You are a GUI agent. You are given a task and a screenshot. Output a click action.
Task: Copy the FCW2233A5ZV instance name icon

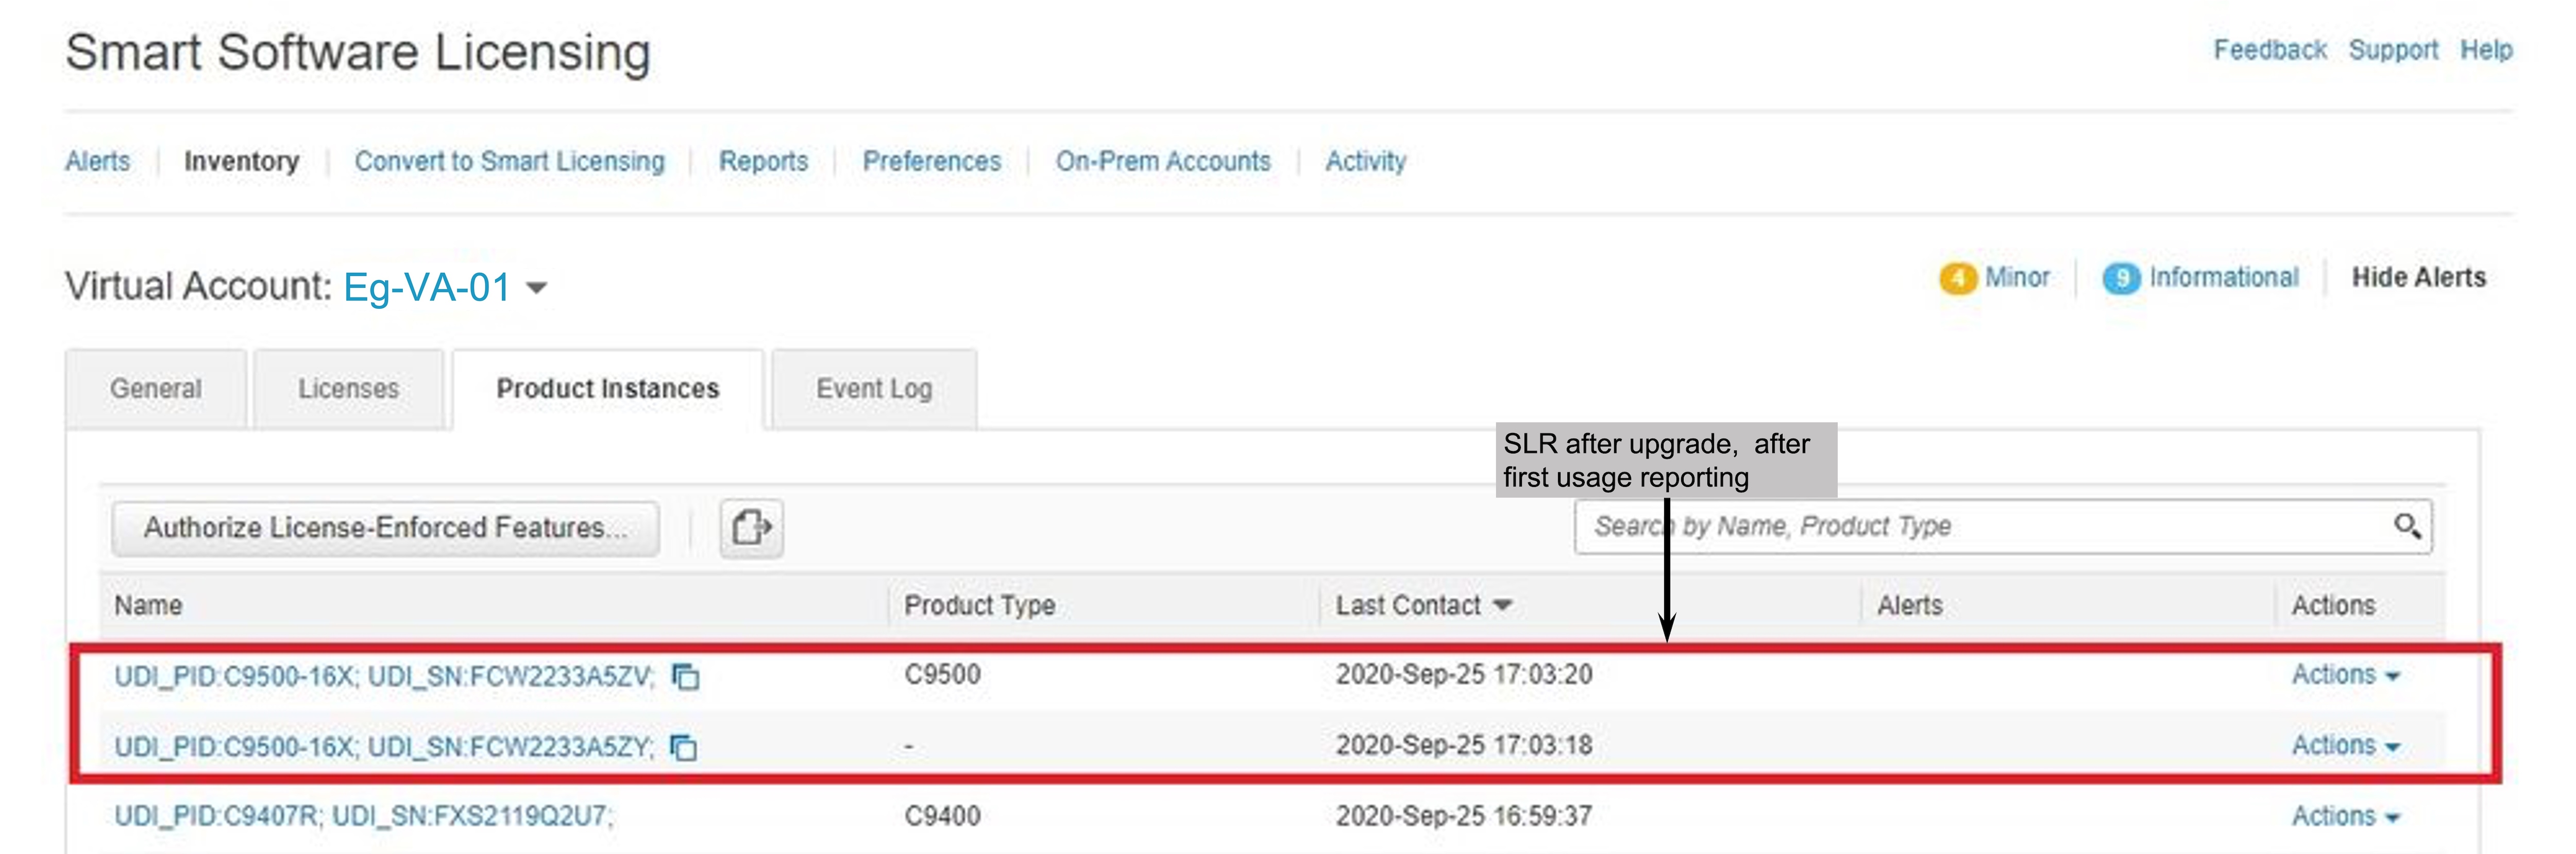686,677
